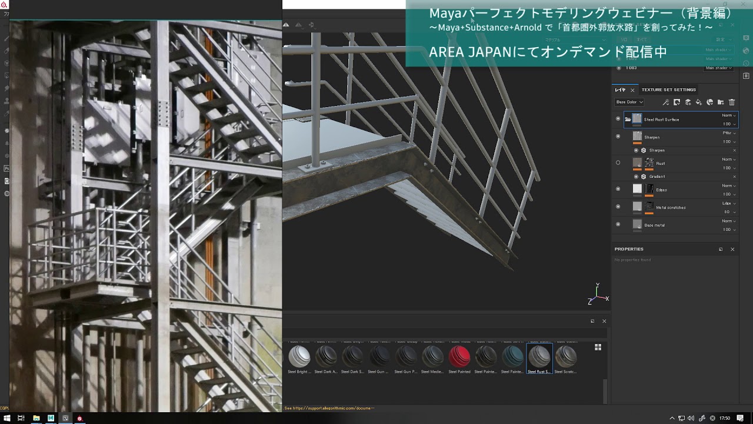753x424 pixels.
Task: Show the hidden Rust layer
Action: (618, 163)
